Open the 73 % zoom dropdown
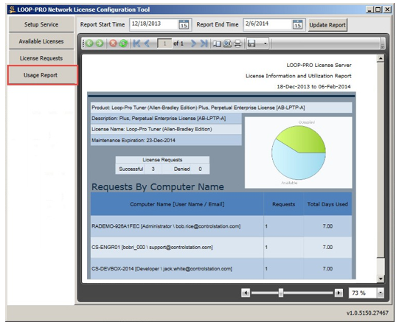399x325 pixels. (x=380, y=293)
